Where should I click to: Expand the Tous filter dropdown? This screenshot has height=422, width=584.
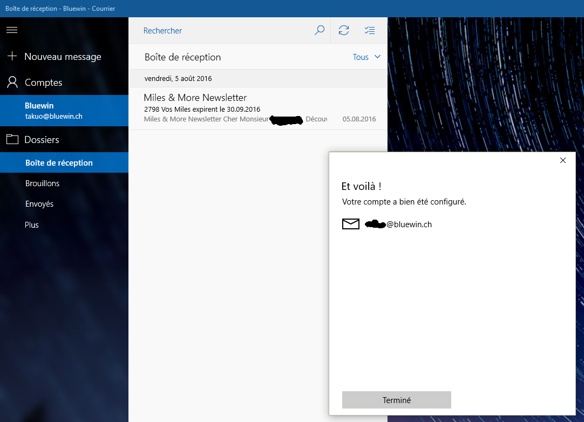[x=366, y=57]
